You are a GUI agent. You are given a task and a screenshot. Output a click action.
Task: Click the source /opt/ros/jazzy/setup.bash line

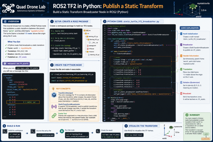[x=64, y=34]
